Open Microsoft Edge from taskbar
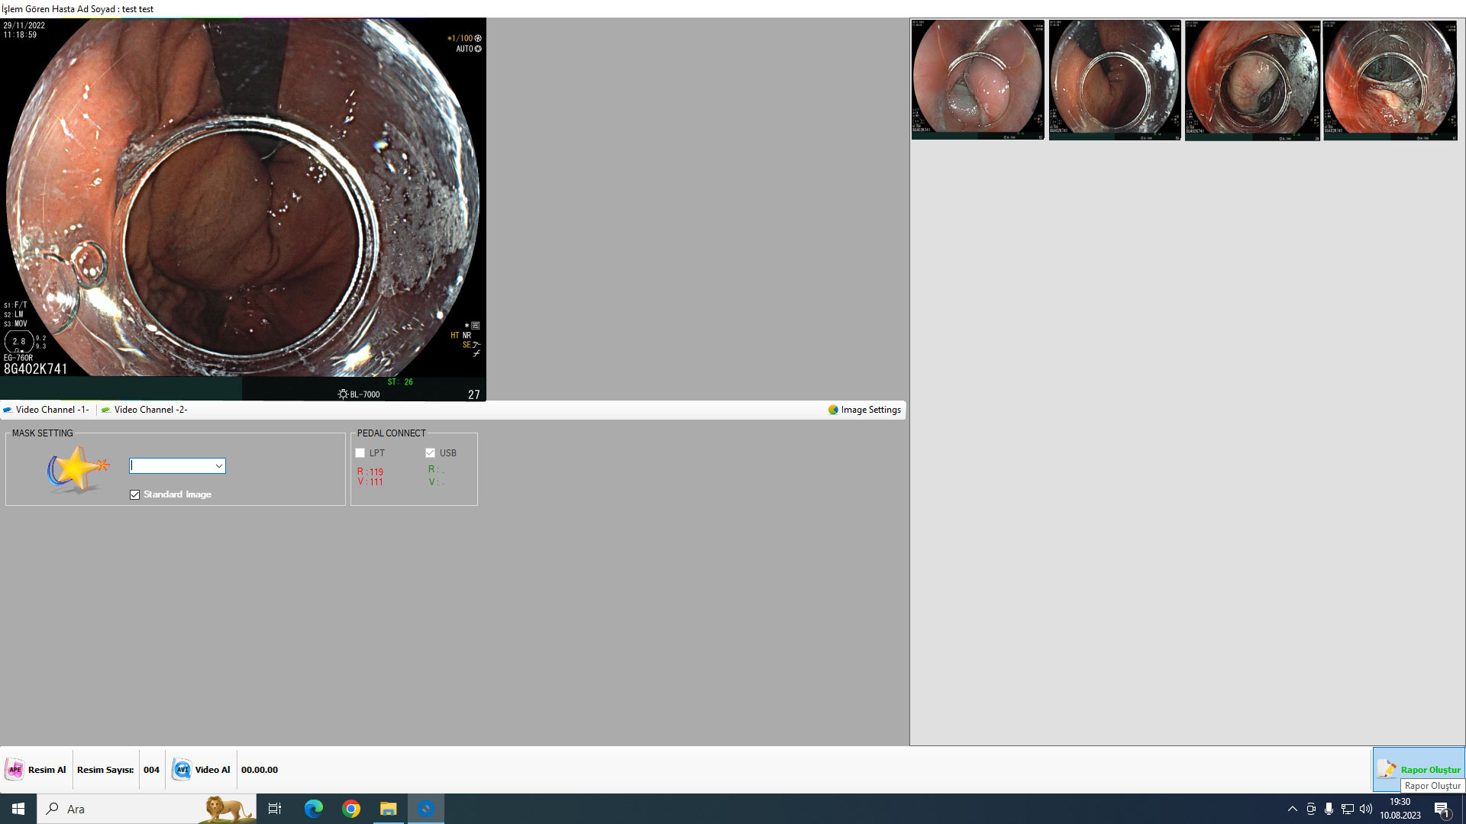Viewport: 1466px width, 824px height. [x=314, y=809]
